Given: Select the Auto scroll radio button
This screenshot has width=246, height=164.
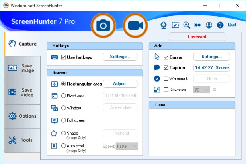Looking at the screenshot, I should pyautogui.click(x=64, y=146).
